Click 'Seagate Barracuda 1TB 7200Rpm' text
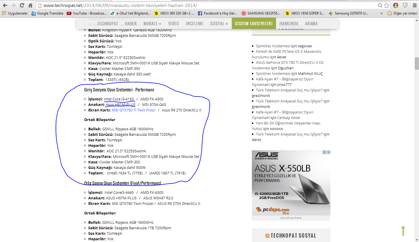Image resolution: width=419 pixels, height=242 pixels. click(x=143, y=228)
